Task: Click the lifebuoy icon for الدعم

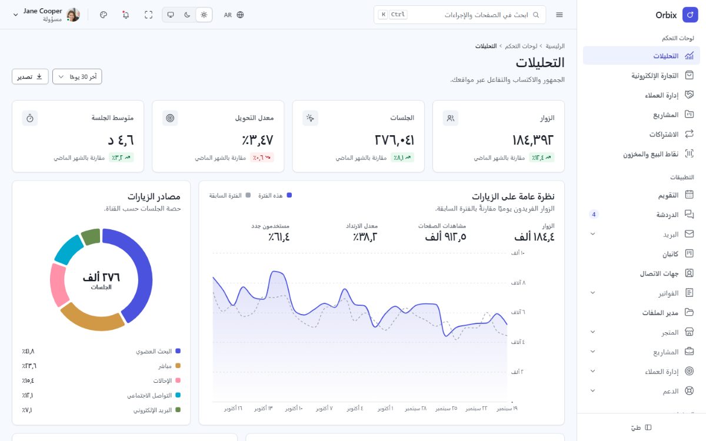Action: tap(690, 391)
